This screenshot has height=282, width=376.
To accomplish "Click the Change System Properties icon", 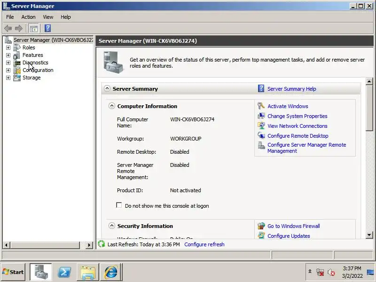I will (x=261, y=116).
